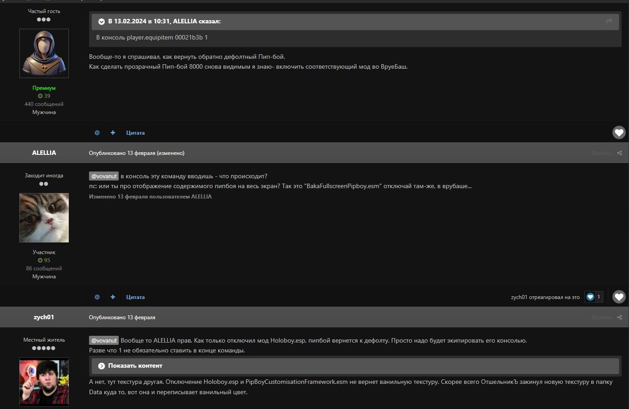Click the @ mention icon under ALELLIA's post

97,297
